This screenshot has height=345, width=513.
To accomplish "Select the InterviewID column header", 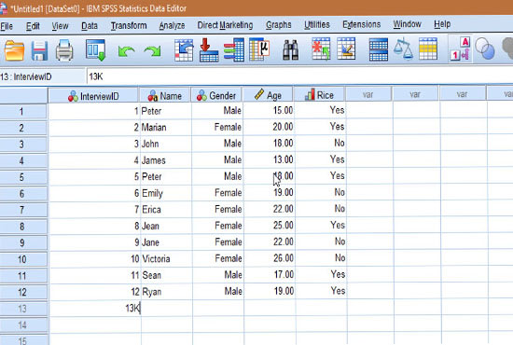I will coord(93,96).
